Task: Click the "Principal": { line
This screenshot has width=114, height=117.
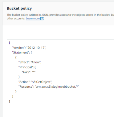Action: [27, 67]
